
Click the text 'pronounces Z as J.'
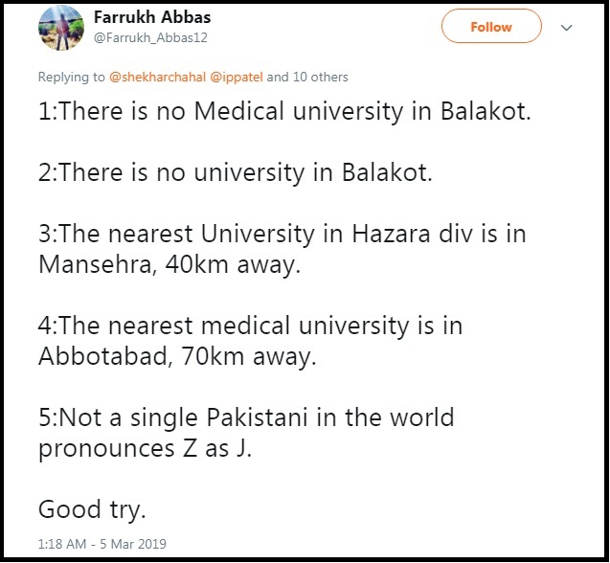point(146,449)
